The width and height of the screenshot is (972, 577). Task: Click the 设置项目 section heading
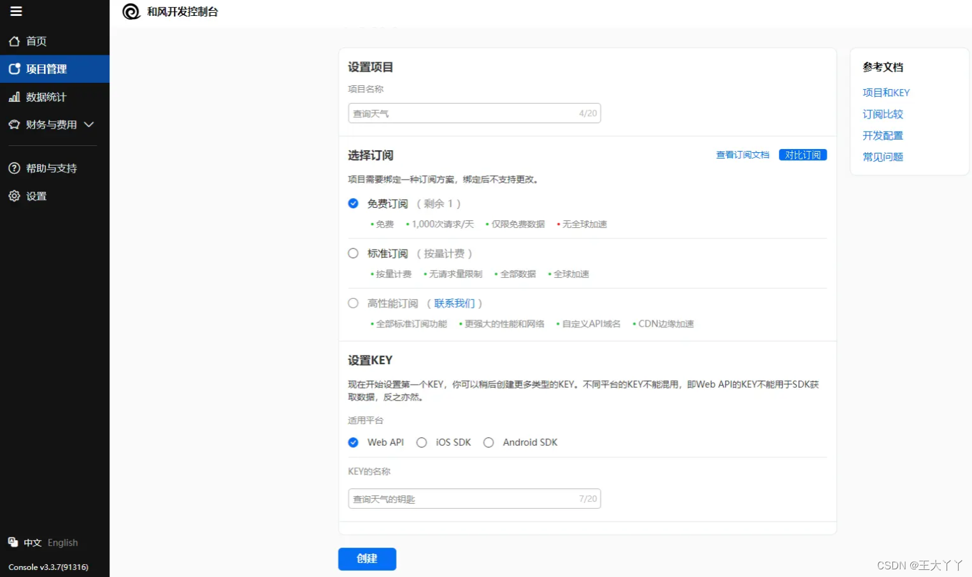(x=371, y=67)
